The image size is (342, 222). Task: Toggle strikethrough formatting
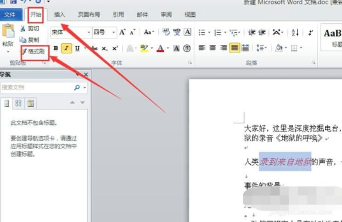[x=95, y=48]
